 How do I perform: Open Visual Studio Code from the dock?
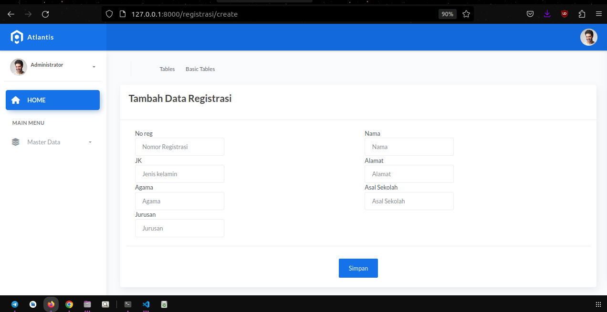pos(146,304)
